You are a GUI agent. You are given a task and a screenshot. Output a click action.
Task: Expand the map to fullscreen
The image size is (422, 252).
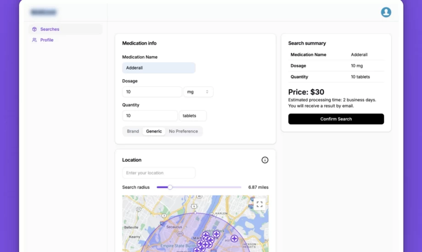point(260,204)
